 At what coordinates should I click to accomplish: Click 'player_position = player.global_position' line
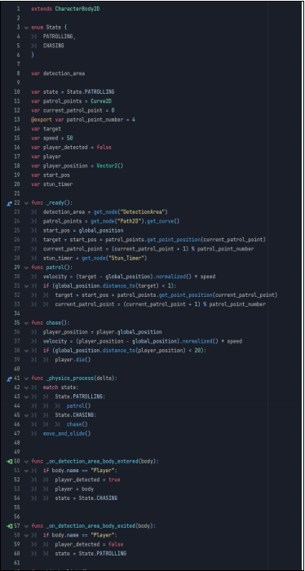102,333
